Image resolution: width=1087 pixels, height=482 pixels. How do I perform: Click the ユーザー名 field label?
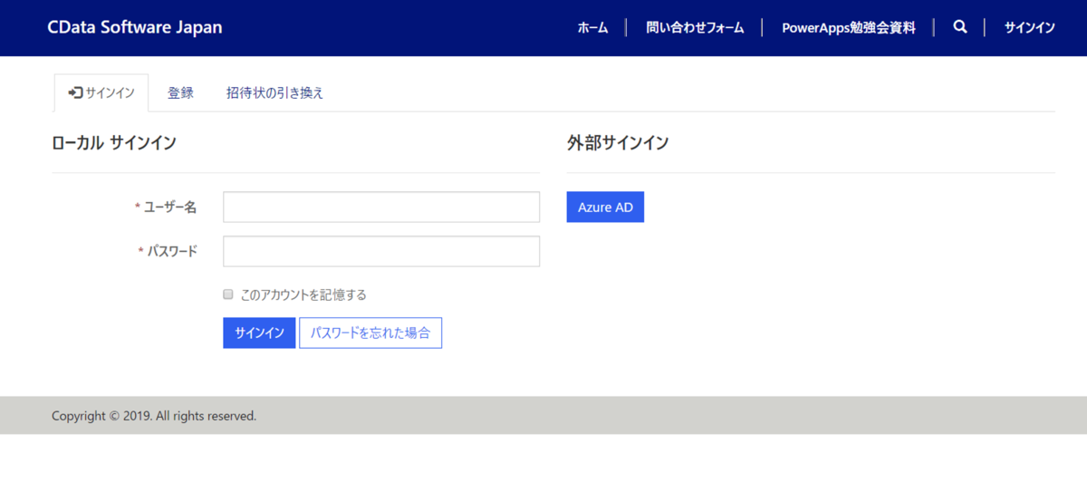coord(170,207)
